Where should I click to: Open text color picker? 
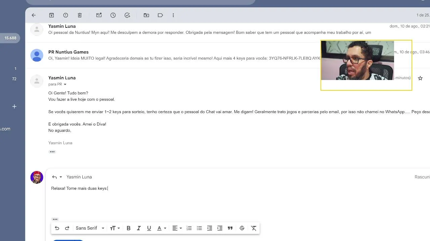162,228
